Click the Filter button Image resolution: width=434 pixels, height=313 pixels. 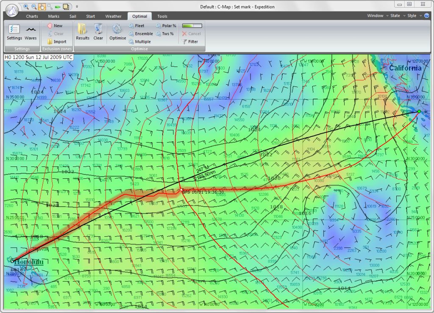(x=190, y=42)
